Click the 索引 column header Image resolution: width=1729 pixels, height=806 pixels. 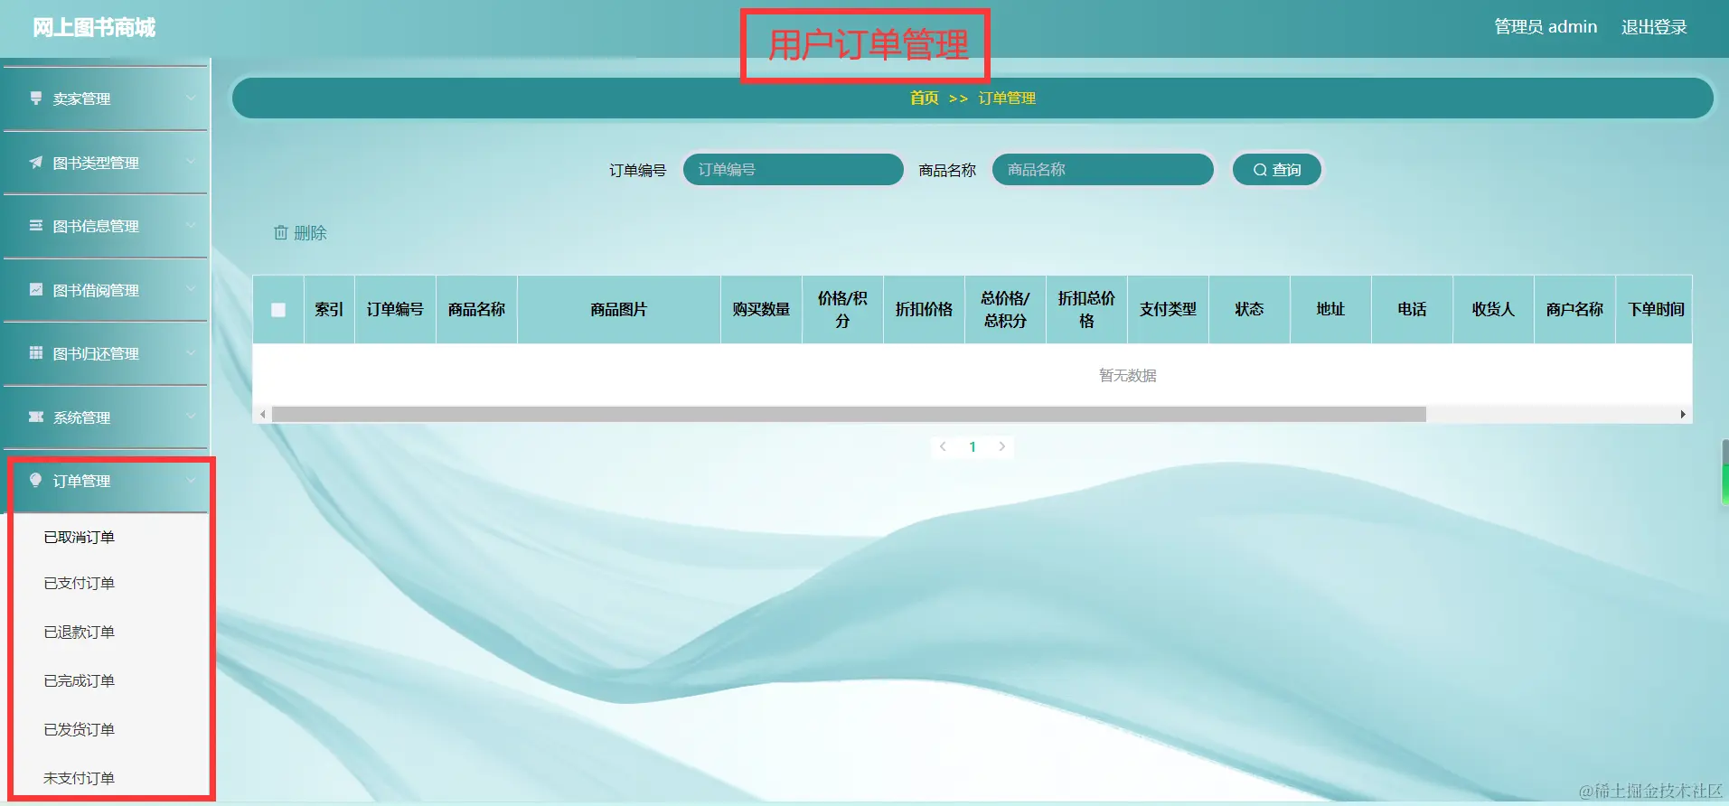pyautogui.click(x=329, y=309)
